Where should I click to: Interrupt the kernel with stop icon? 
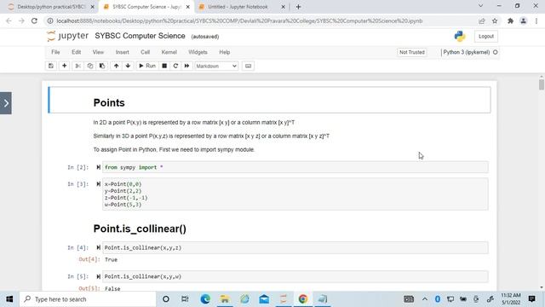pyautogui.click(x=164, y=66)
